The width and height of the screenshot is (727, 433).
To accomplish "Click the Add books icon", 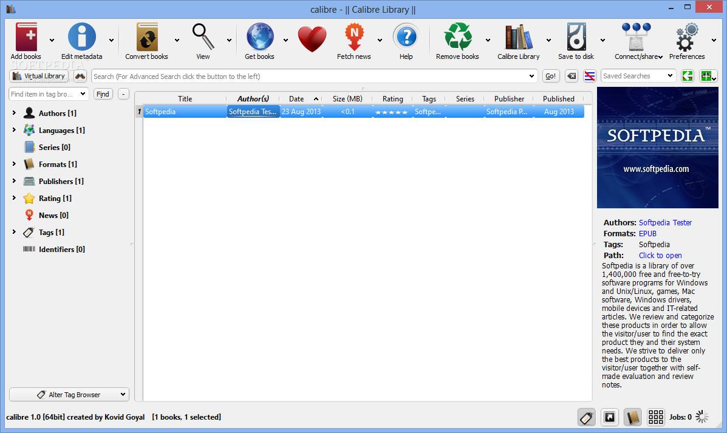I will pyautogui.click(x=26, y=36).
